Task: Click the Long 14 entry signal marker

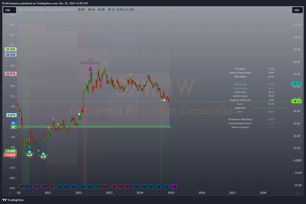Action: [x=29, y=153]
